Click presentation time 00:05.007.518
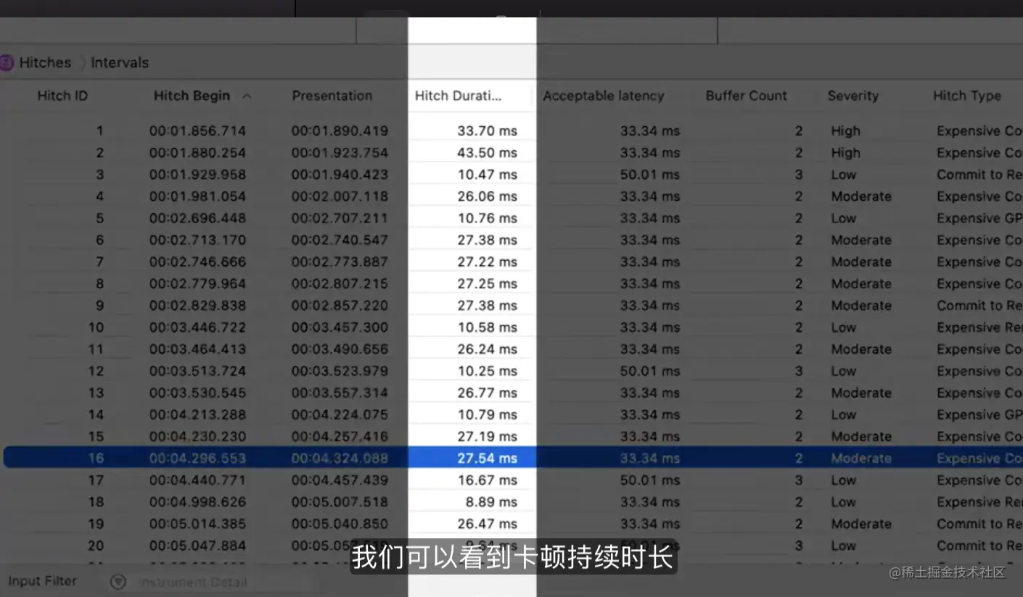Image resolution: width=1023 pixels, height=597 pixels. (340, 502)
